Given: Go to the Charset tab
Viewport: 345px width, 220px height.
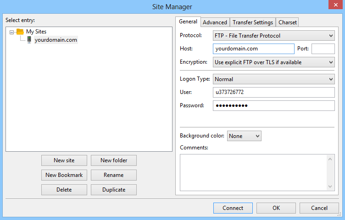Looking at the screenshot, I should (x=288, y=22).
